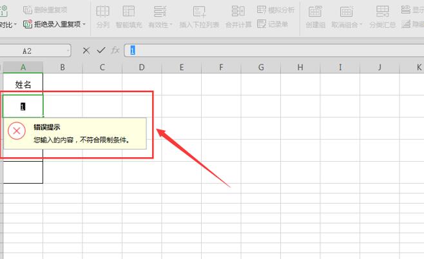Click the editing cell A2 with value 1
The height and width of the screenshot is (259, 424).
point(23,106)
